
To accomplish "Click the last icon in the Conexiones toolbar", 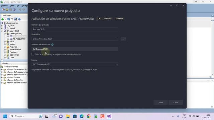I will (x=19, y=19).
